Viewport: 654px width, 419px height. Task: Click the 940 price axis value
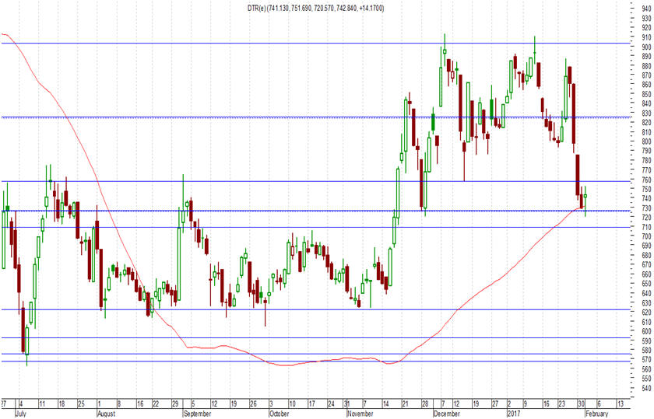[646, 9]
